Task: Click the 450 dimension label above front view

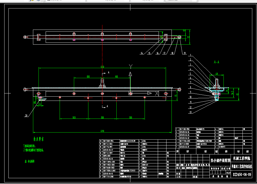Action: pyautogui.click(x=102, y=67)
